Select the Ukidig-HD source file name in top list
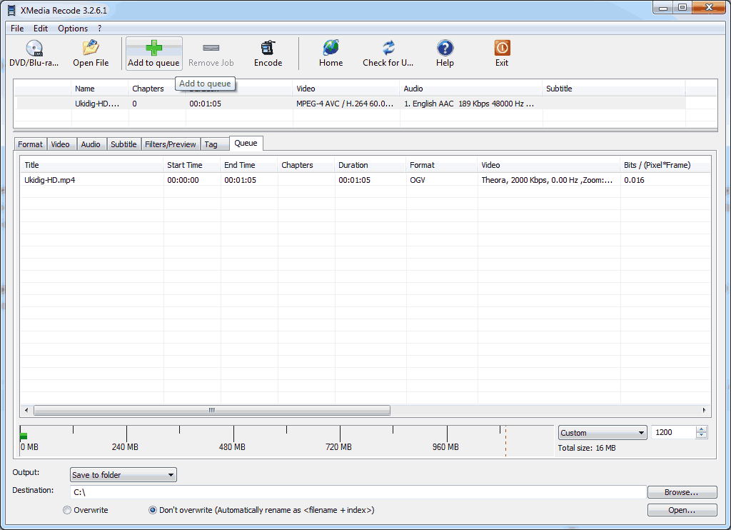731x530 pixels. coord(97,104)
